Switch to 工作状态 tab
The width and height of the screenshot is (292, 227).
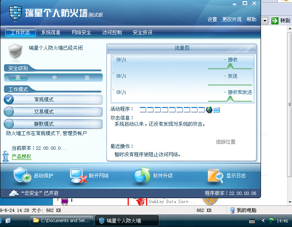(x=20, y=33)
